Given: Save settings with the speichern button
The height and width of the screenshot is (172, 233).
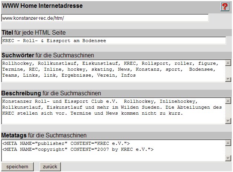Looking at the screenshot, I should [x=17, y=166].
